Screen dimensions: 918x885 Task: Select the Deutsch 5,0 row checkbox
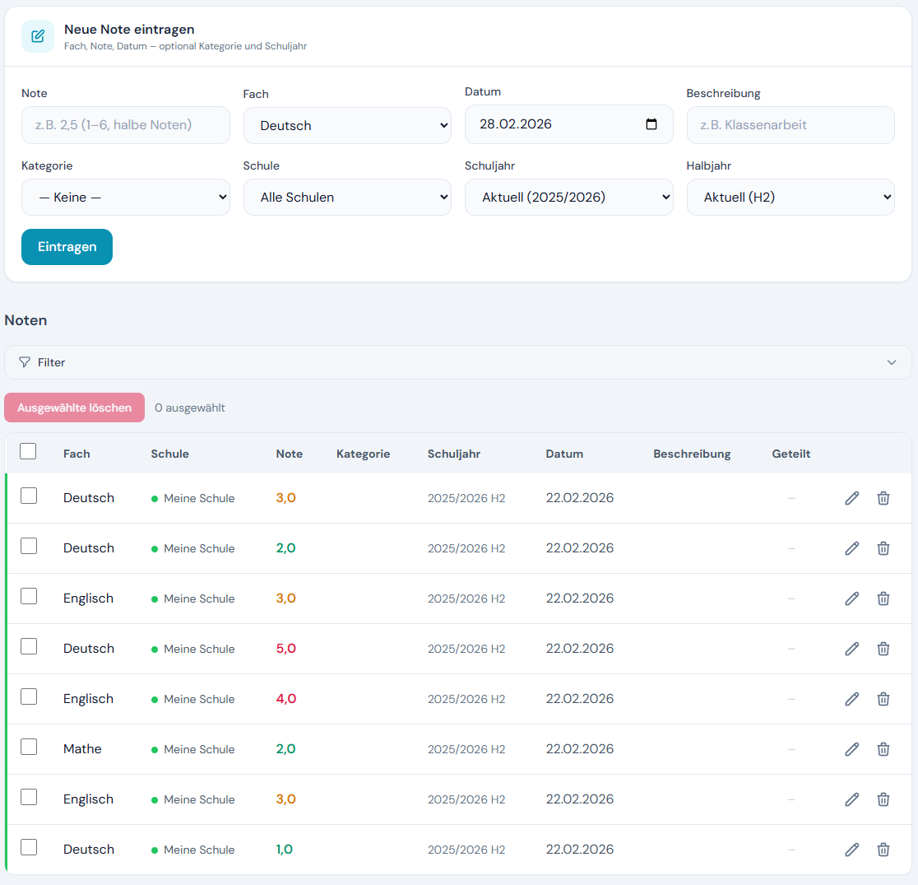tap(29, 646)
